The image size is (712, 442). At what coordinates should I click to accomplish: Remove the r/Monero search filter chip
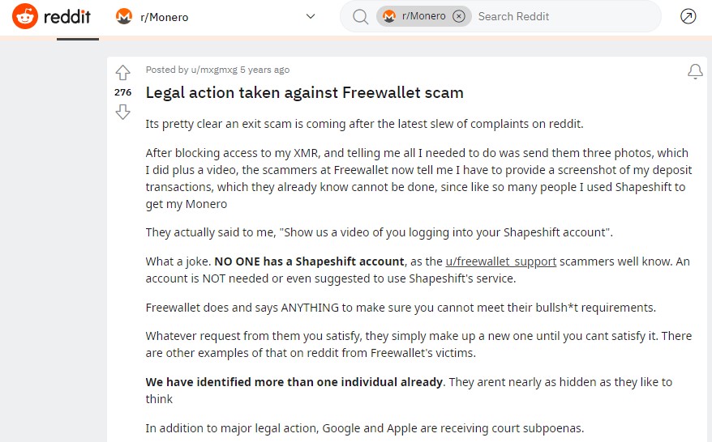pyautogui.click(x=459, y=16)
